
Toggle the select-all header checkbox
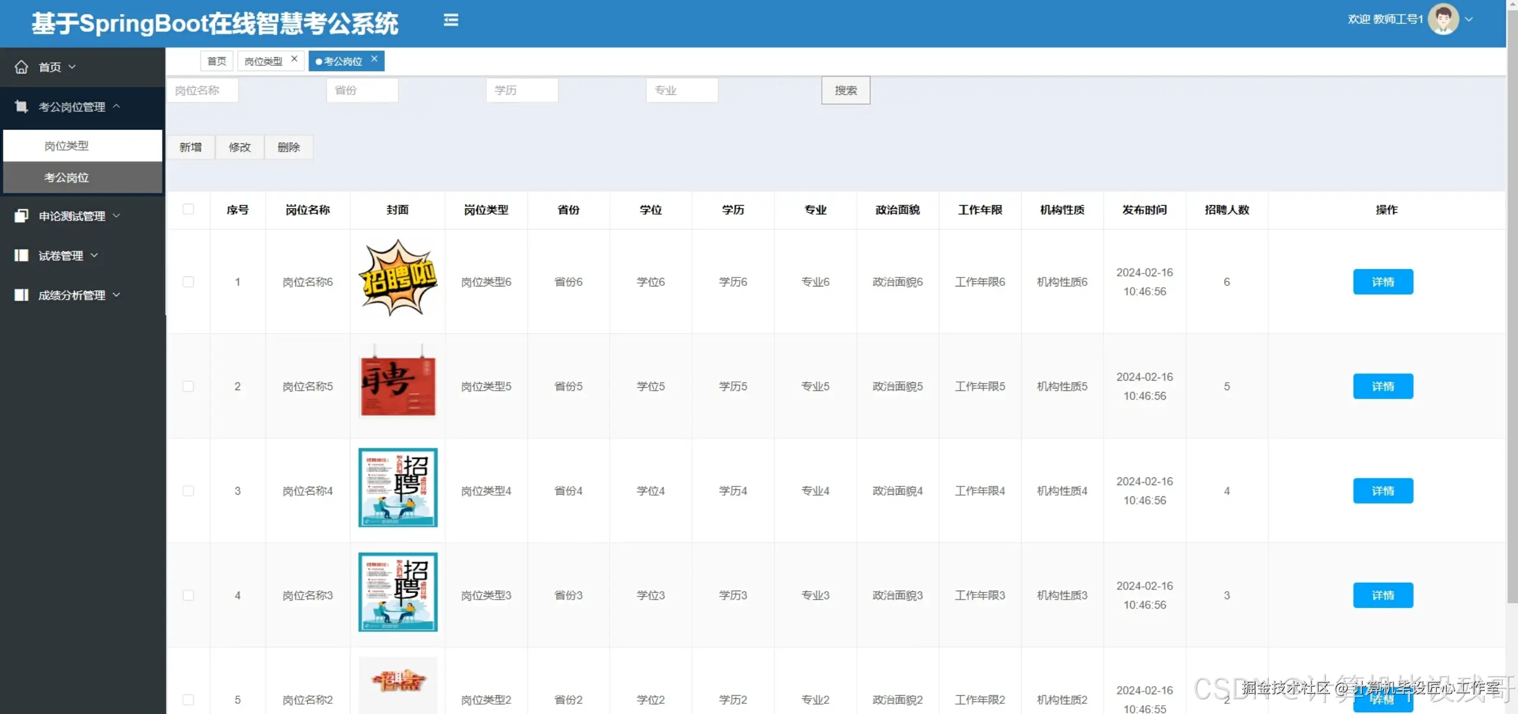[x=188, y=209]
